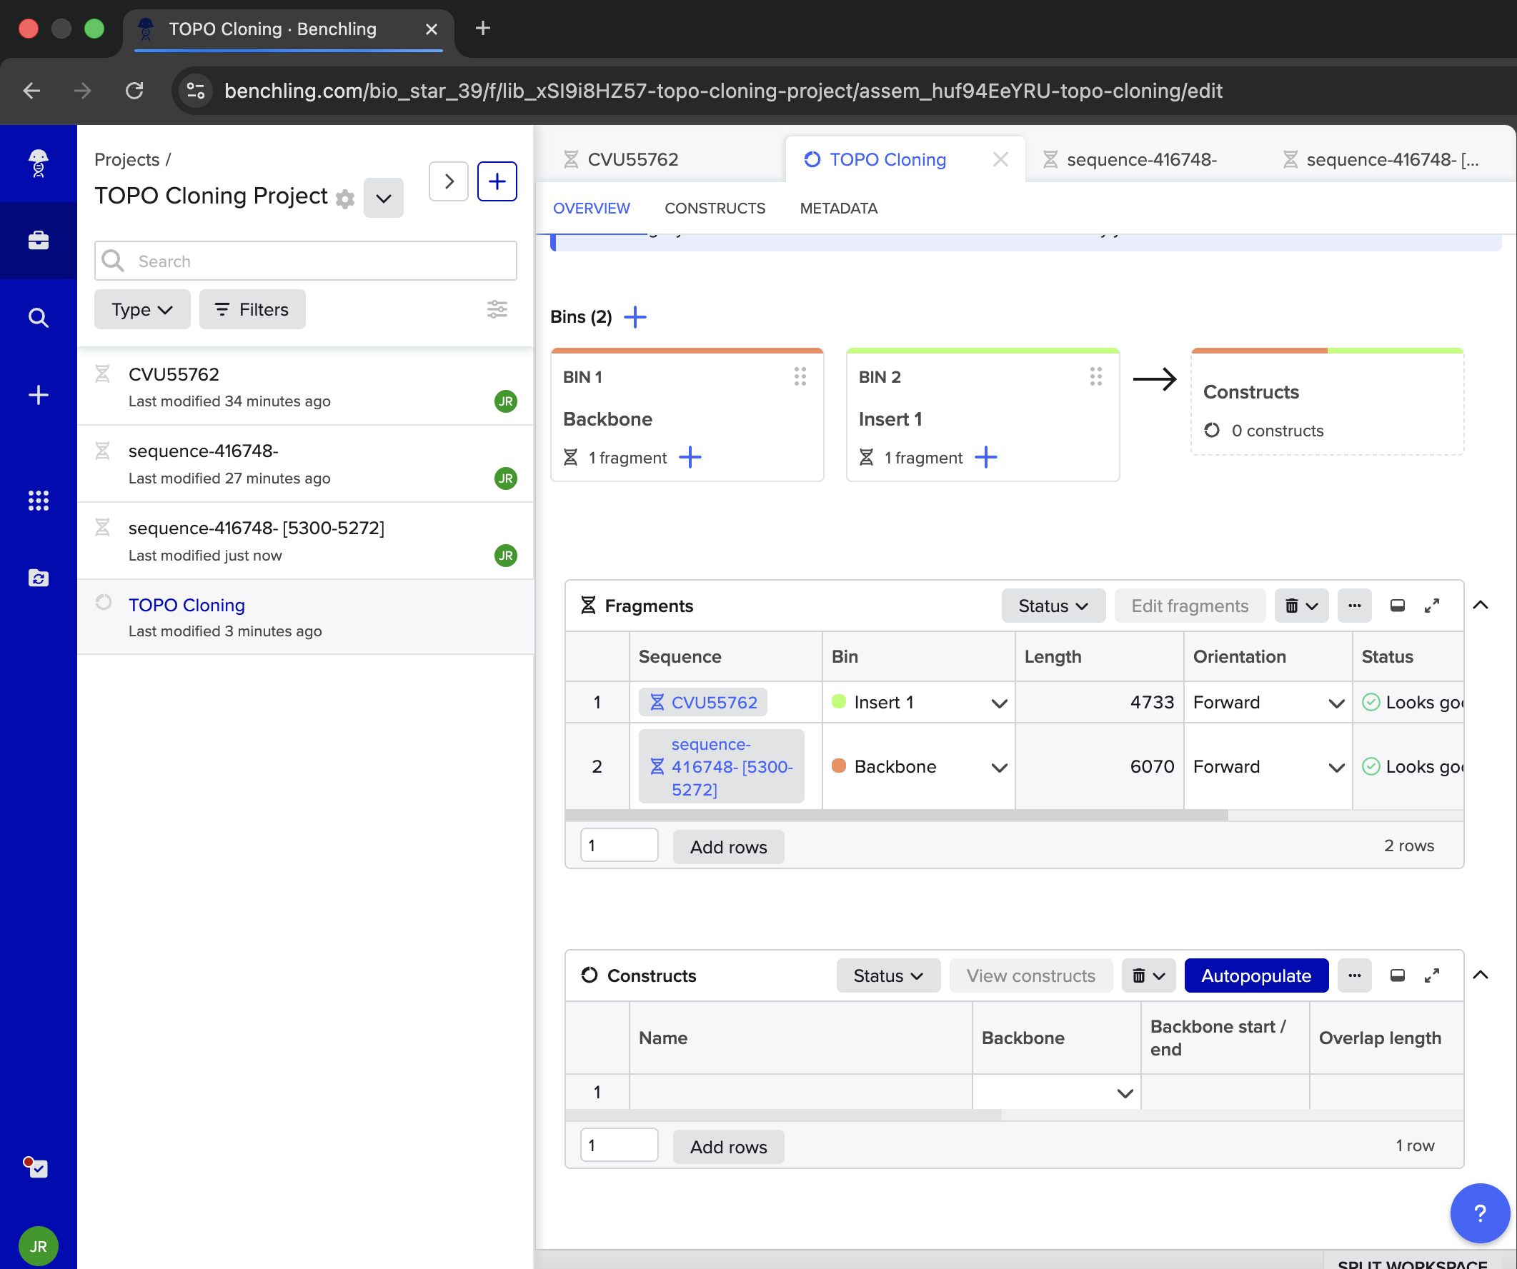This screenshot has height=1269, width=1517.
Task: Click the Edit fragments button
Action: pos(1190,606)
